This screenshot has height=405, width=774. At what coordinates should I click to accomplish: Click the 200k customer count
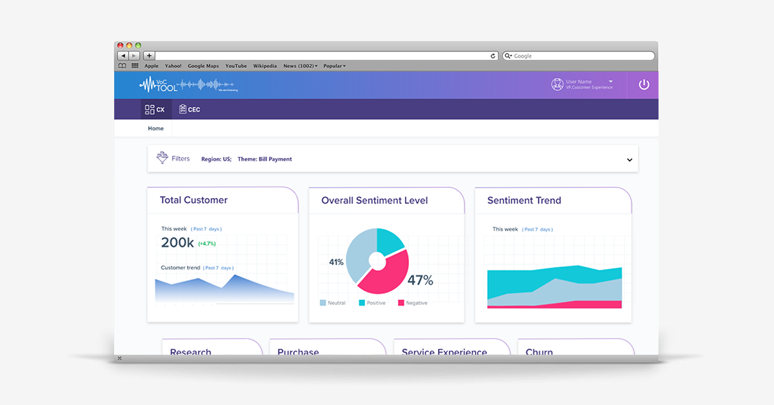coord(177,242)
